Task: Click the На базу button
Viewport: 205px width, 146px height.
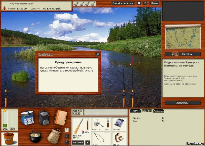Action: coord(183,54)
